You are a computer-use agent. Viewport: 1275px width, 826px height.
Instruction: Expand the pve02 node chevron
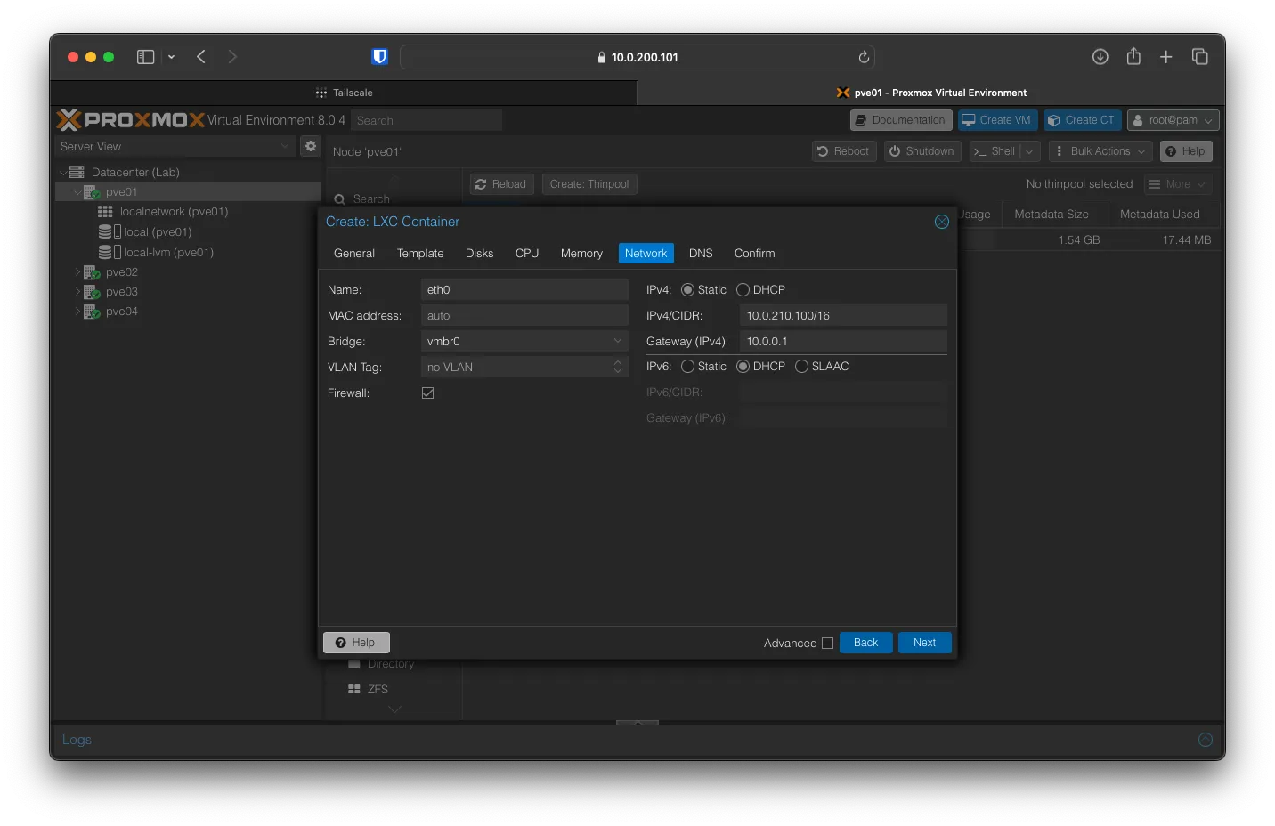77,272
